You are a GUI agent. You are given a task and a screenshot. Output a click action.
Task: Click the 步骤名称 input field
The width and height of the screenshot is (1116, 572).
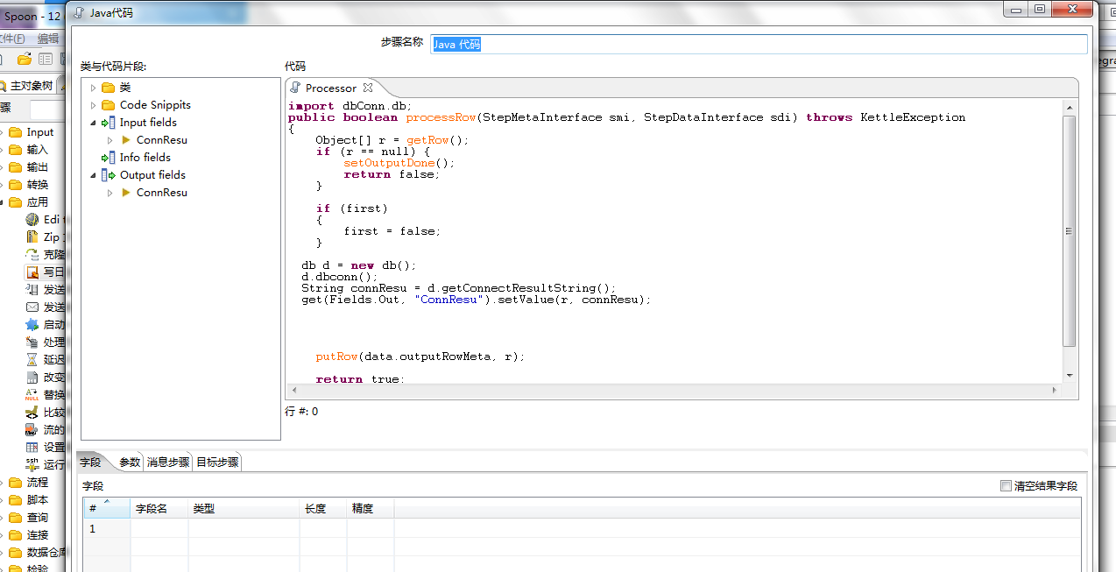click(x=759, y=44)
